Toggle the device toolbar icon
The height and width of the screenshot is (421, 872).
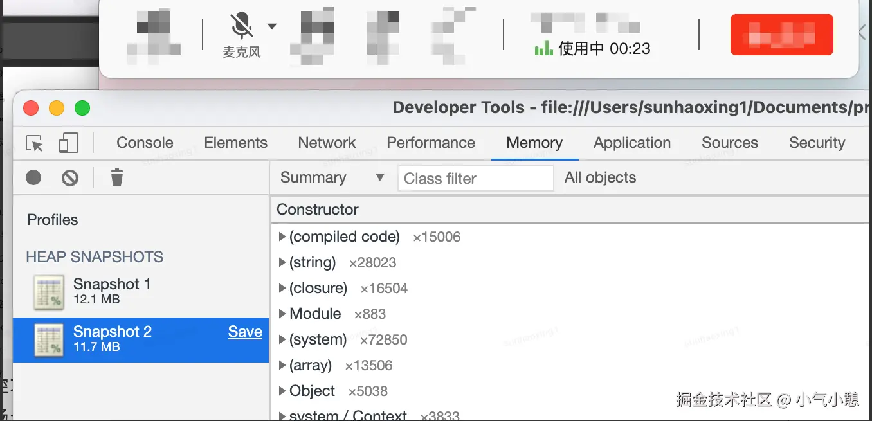pos(68,143)
